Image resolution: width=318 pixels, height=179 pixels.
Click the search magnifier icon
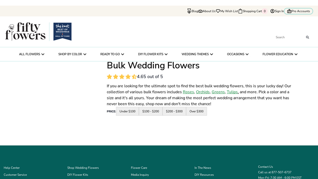click(x=307, y=37)
